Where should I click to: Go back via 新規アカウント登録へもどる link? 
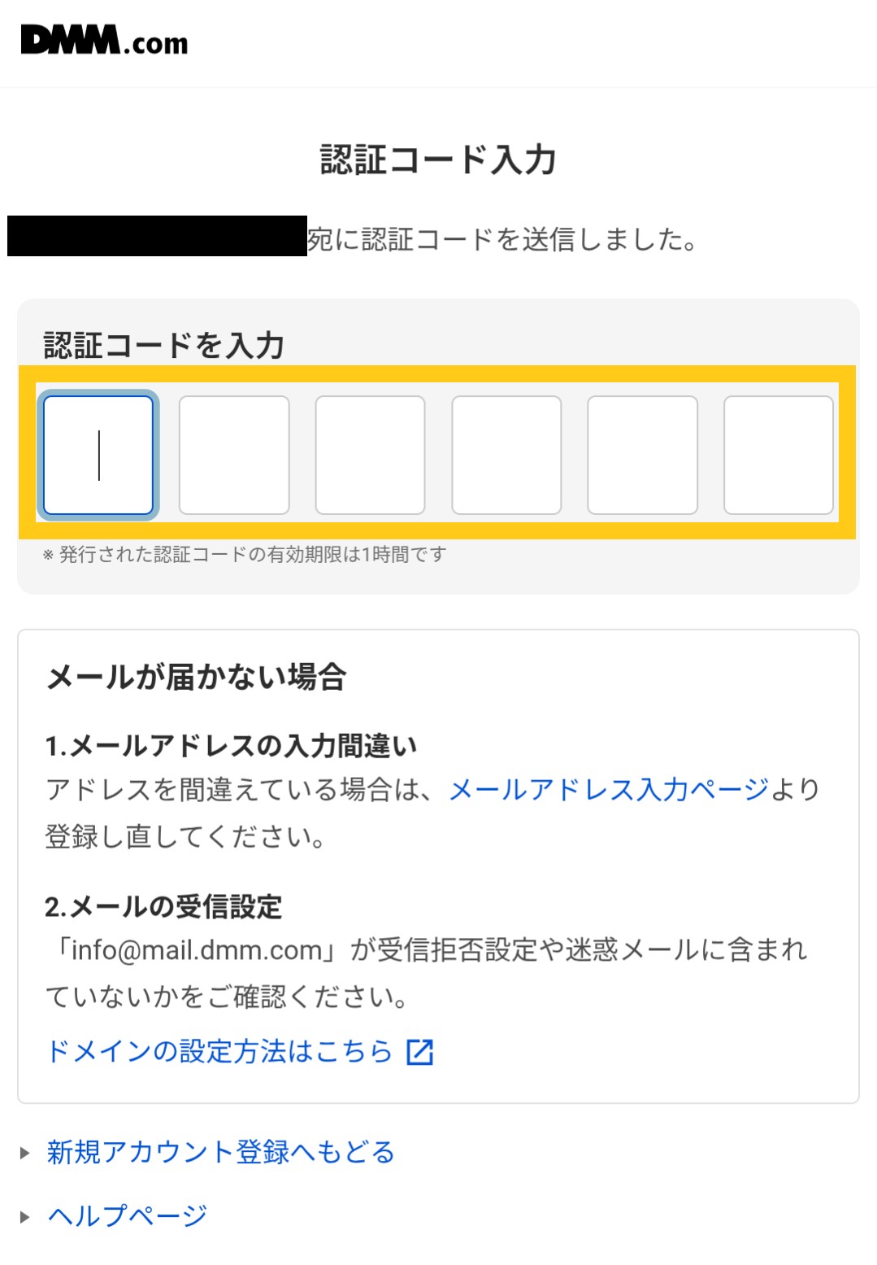coord(220,1152)
